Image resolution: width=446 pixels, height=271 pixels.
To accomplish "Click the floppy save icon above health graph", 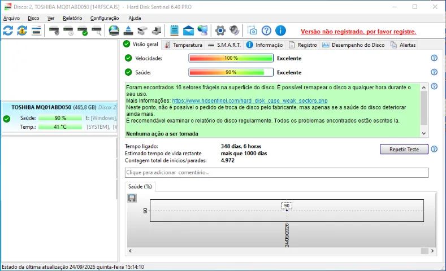I will coord(132,198).
